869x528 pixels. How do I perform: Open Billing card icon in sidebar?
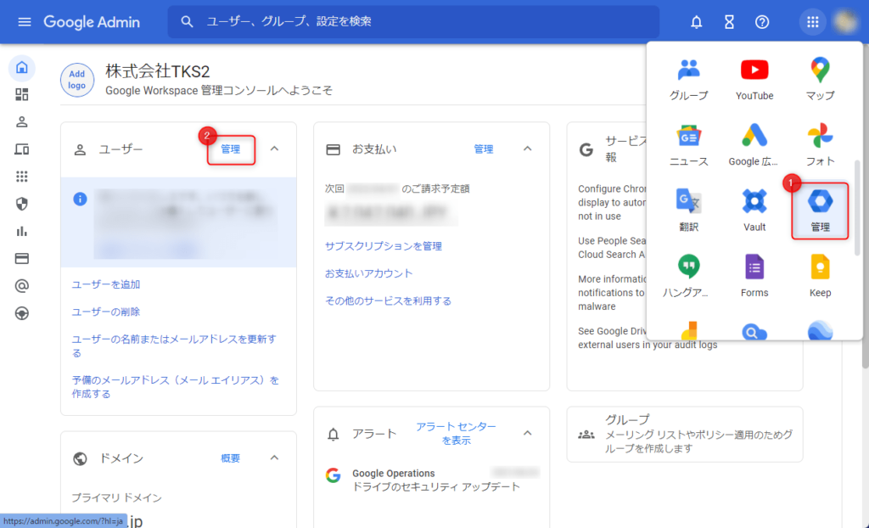coord(22,258)
